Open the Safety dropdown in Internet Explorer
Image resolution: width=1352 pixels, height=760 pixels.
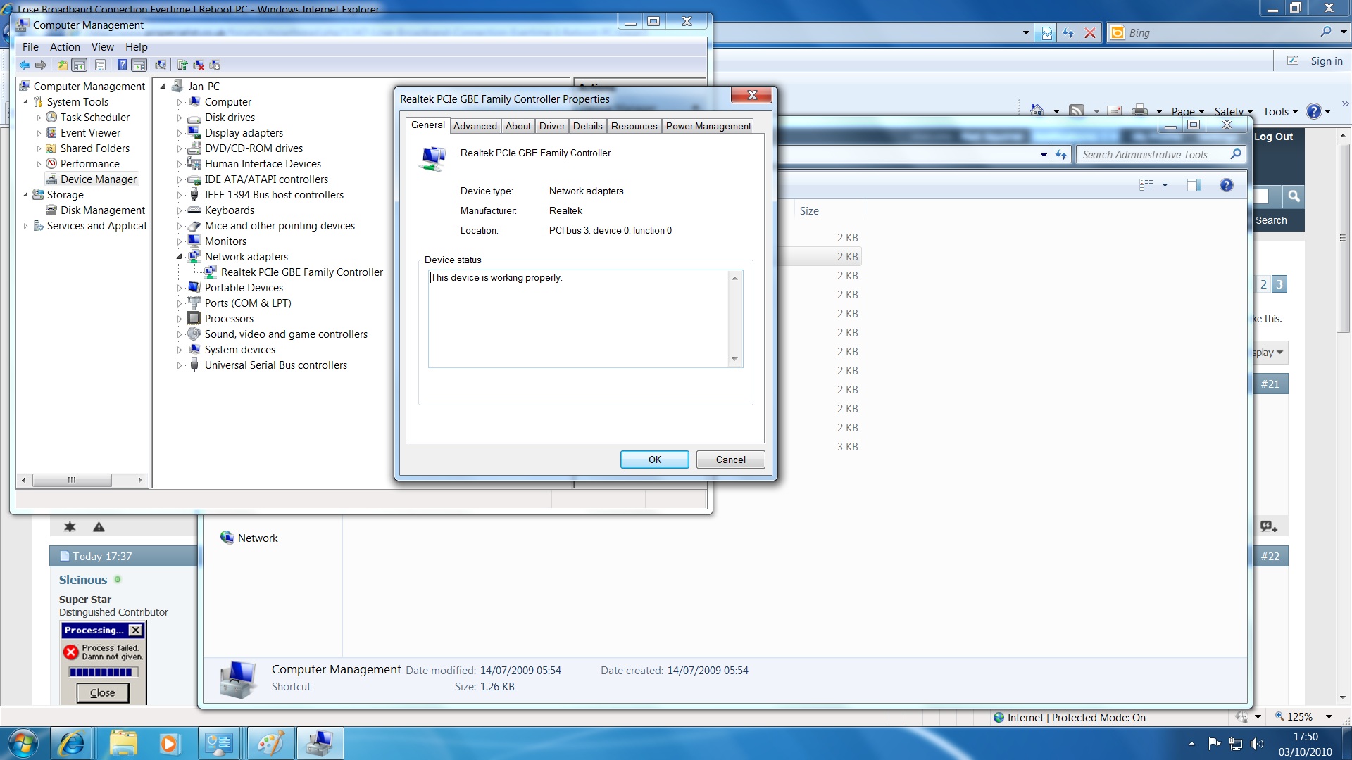point(1234,111)
